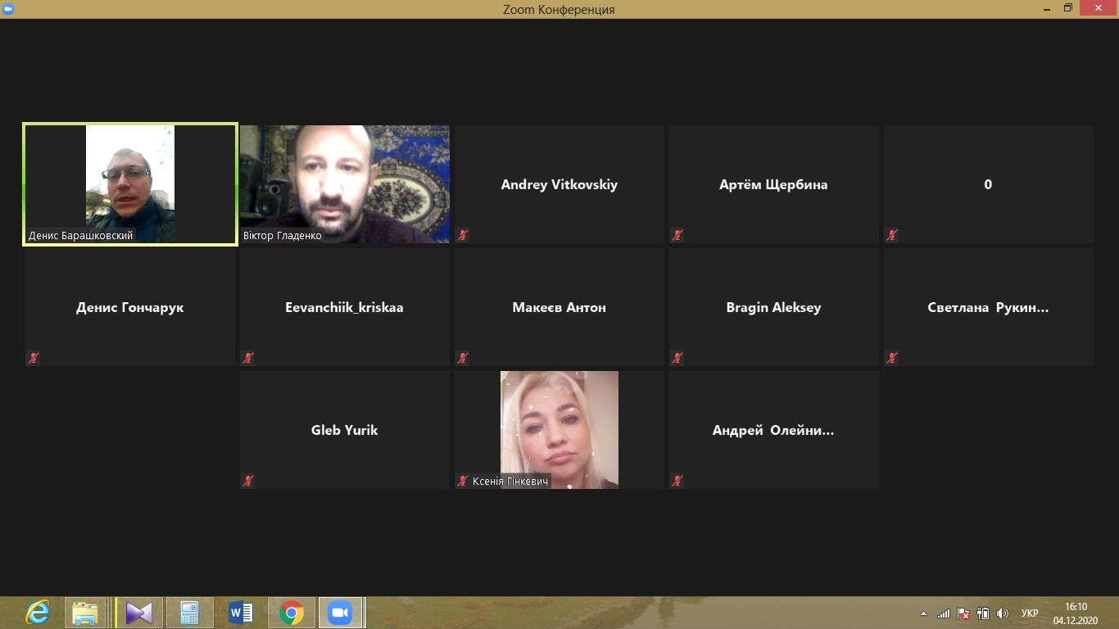Click muted mic icon on Денис Гончарук tile
Screen dimensions: 1119x629
pyautogui.click(x=34, y=358)
